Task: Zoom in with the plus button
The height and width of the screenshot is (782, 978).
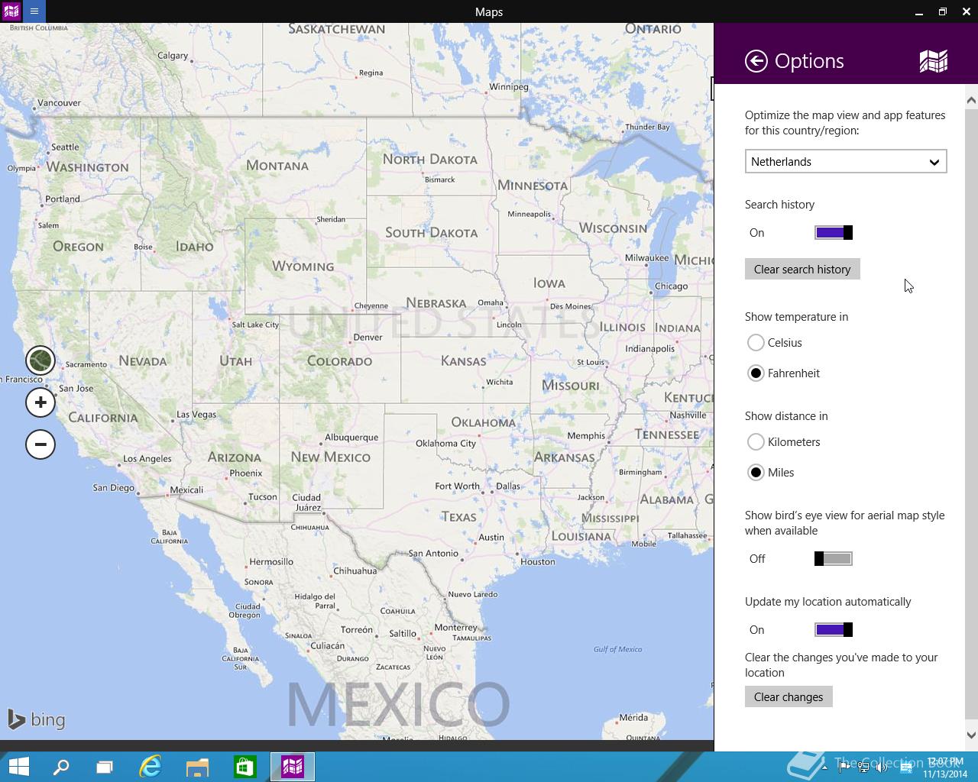Action: coord(40,402)
